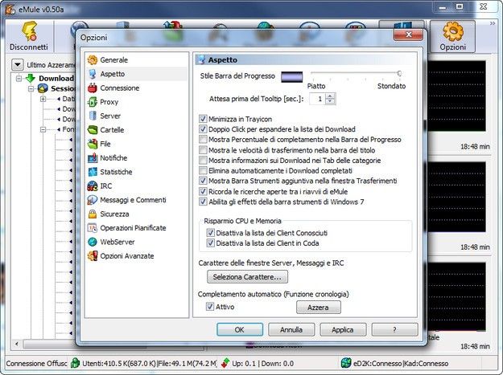Open WebServer globe icon
The width and height of the screenshot is (503, 375).
coord(93,242)
